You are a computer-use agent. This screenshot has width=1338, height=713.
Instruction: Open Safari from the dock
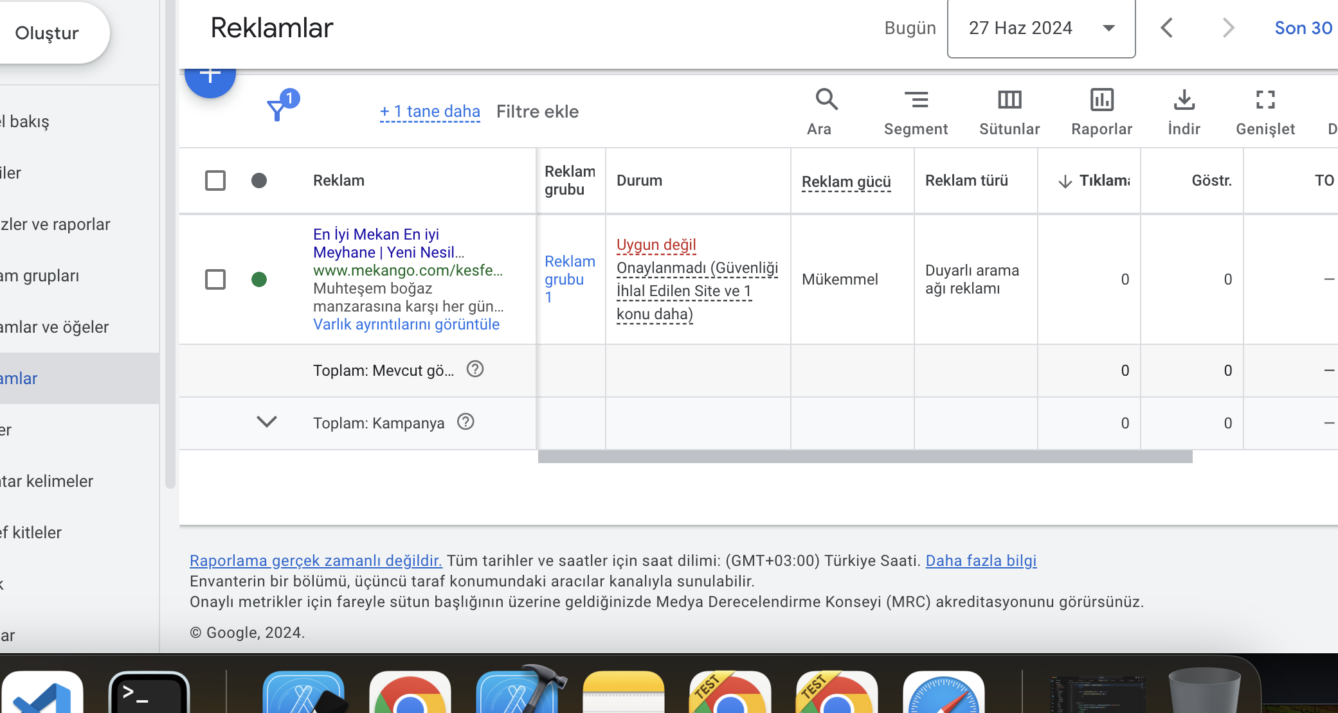(x=943, y=692)
